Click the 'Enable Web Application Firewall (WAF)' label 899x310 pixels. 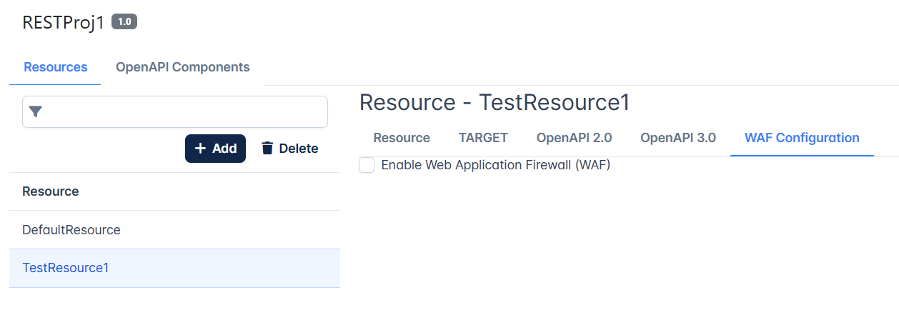[496, 165]
